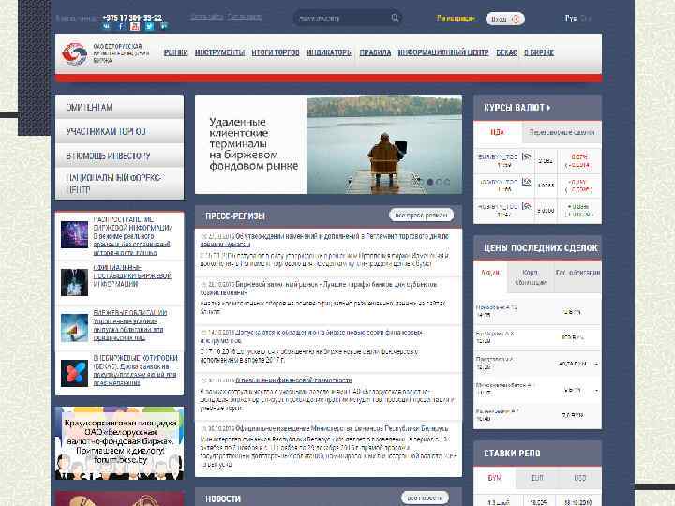The height and width of the screenshot is (506, 675).
Task: Open the YouTube icon in header
Action: 135,26
